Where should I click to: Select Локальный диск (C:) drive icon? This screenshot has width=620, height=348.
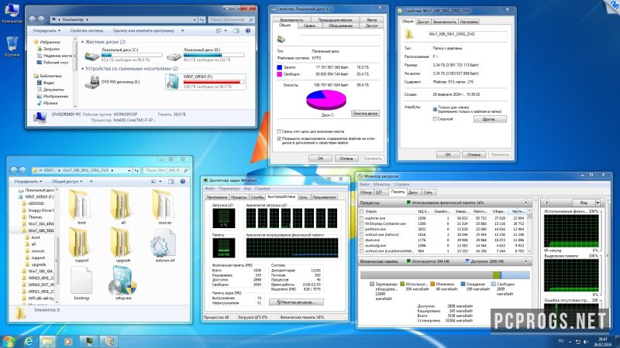[91, 56]
